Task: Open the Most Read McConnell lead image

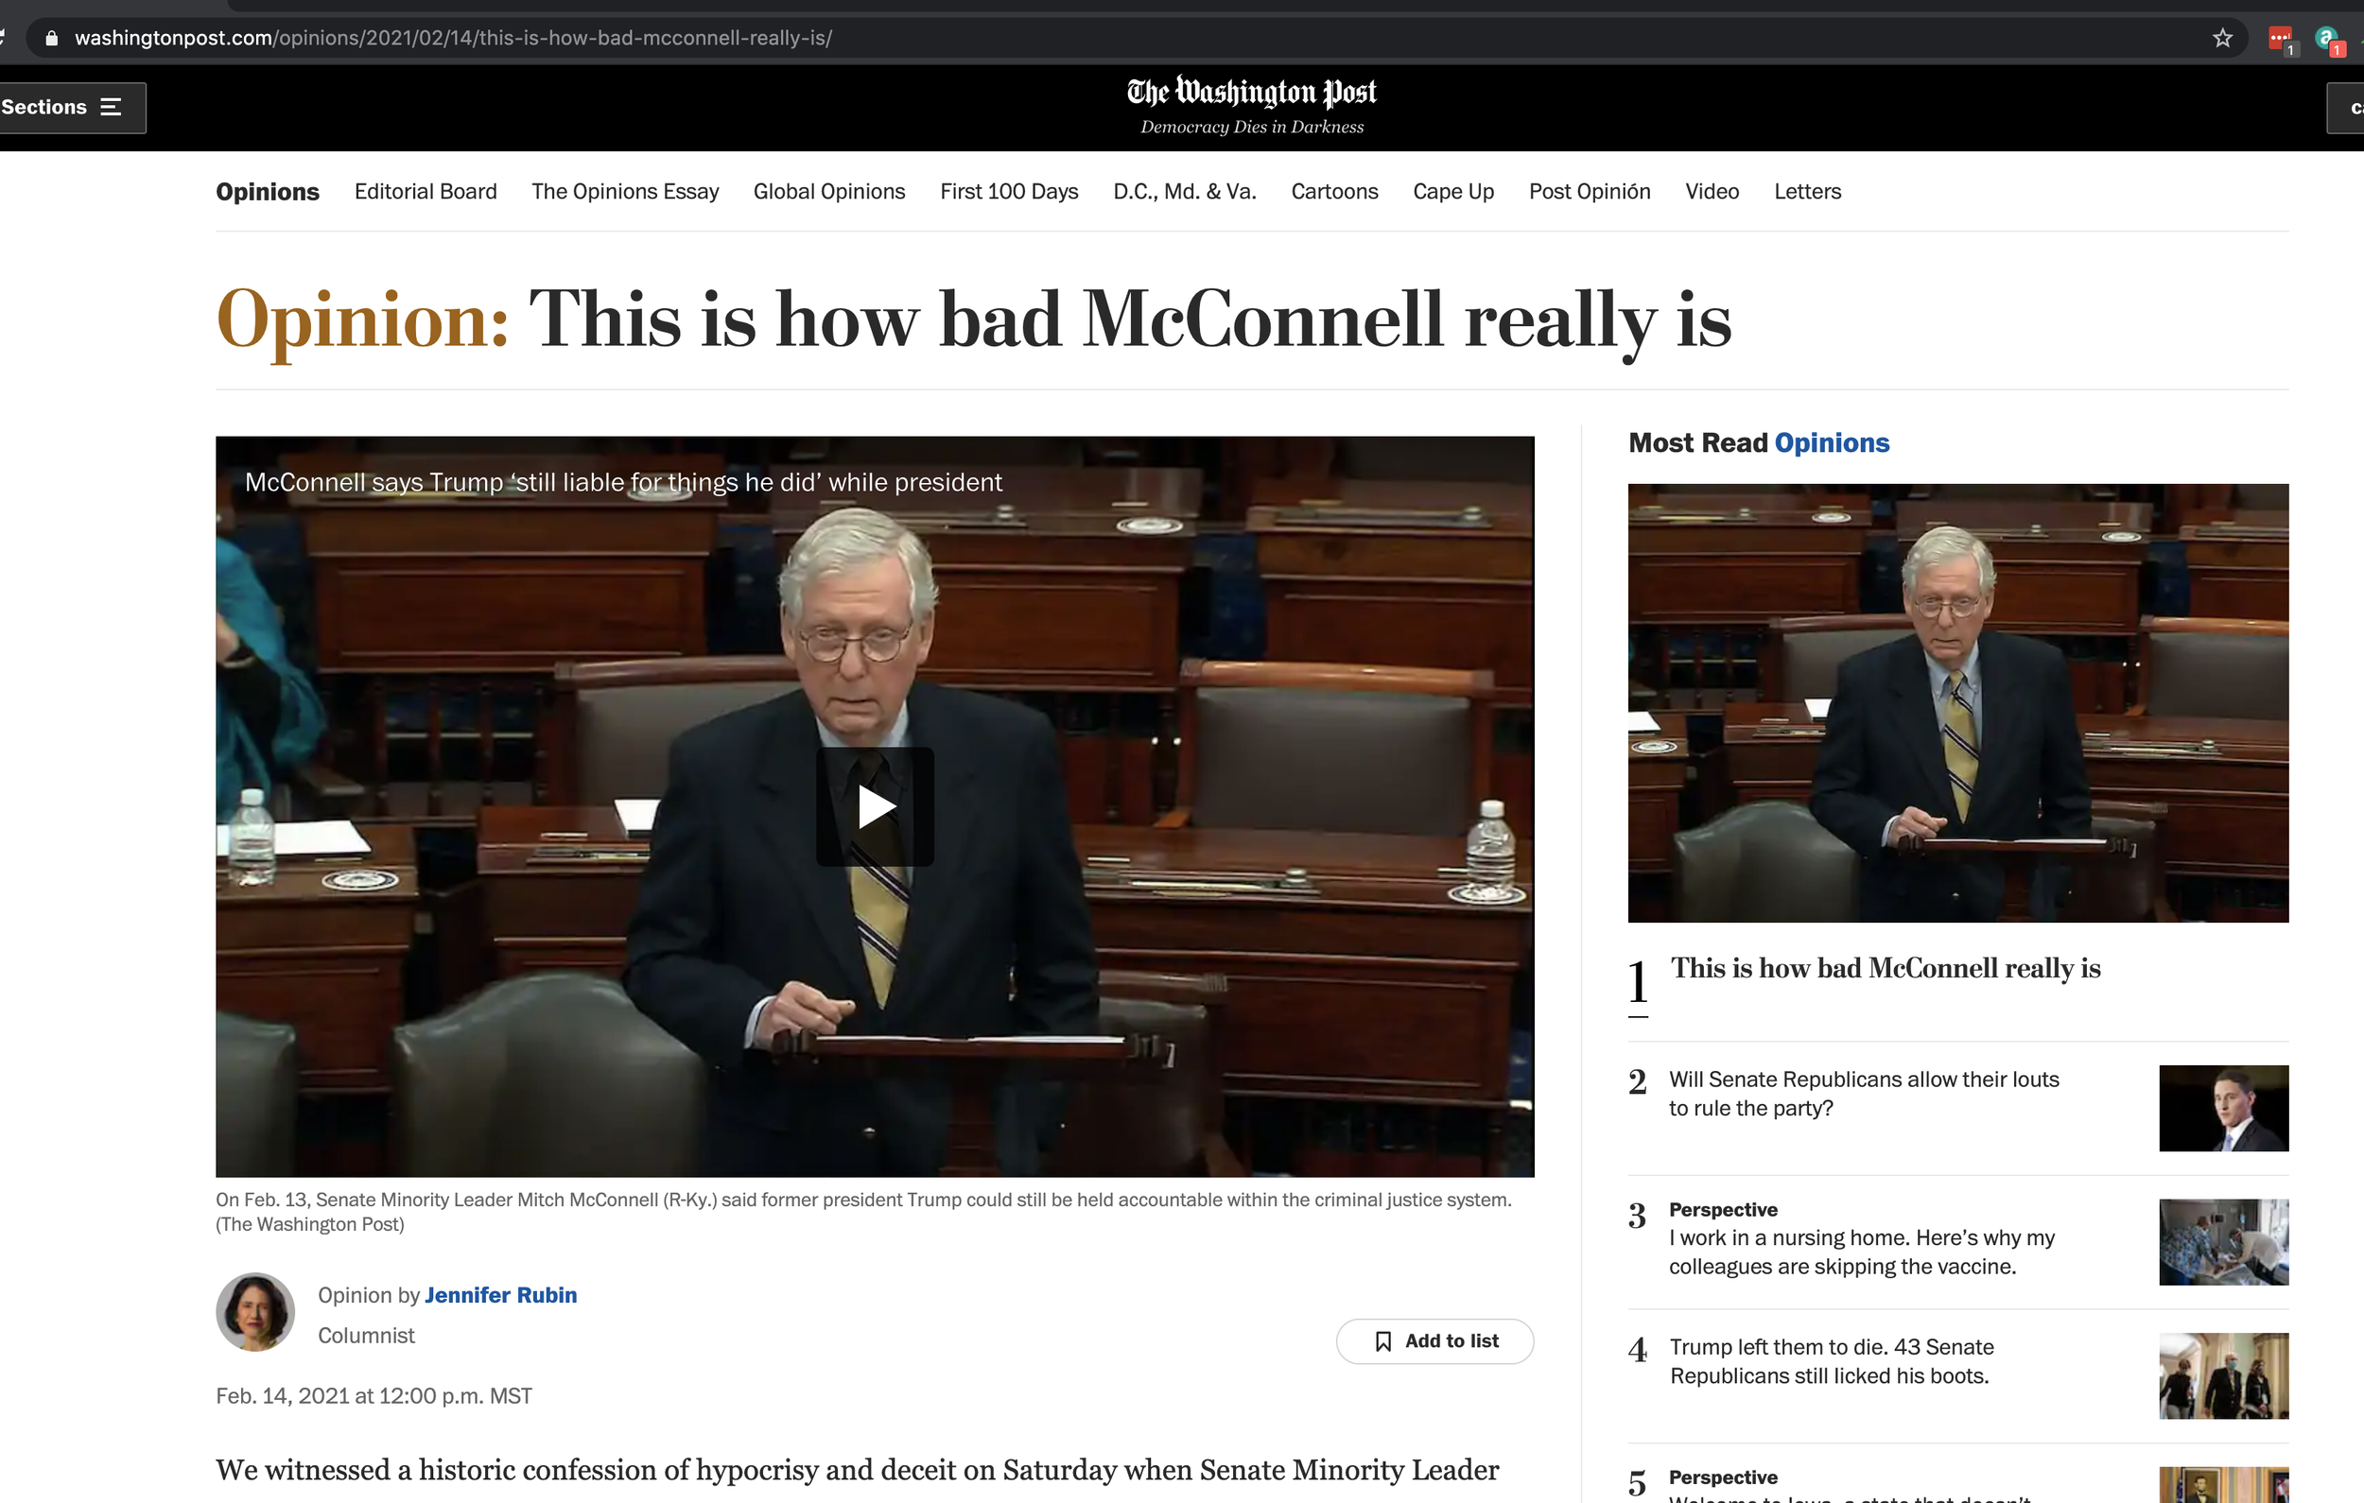Action: coord(1957,703)
